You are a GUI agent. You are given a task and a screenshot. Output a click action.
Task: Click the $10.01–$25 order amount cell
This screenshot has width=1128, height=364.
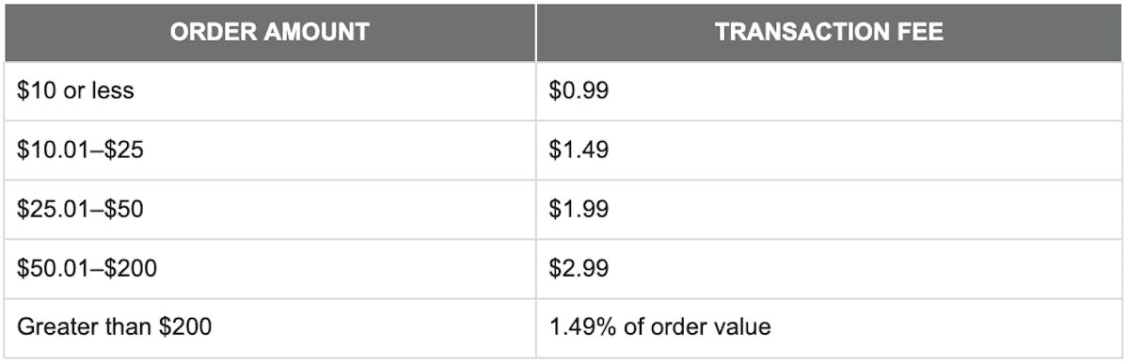pos(270,150)
